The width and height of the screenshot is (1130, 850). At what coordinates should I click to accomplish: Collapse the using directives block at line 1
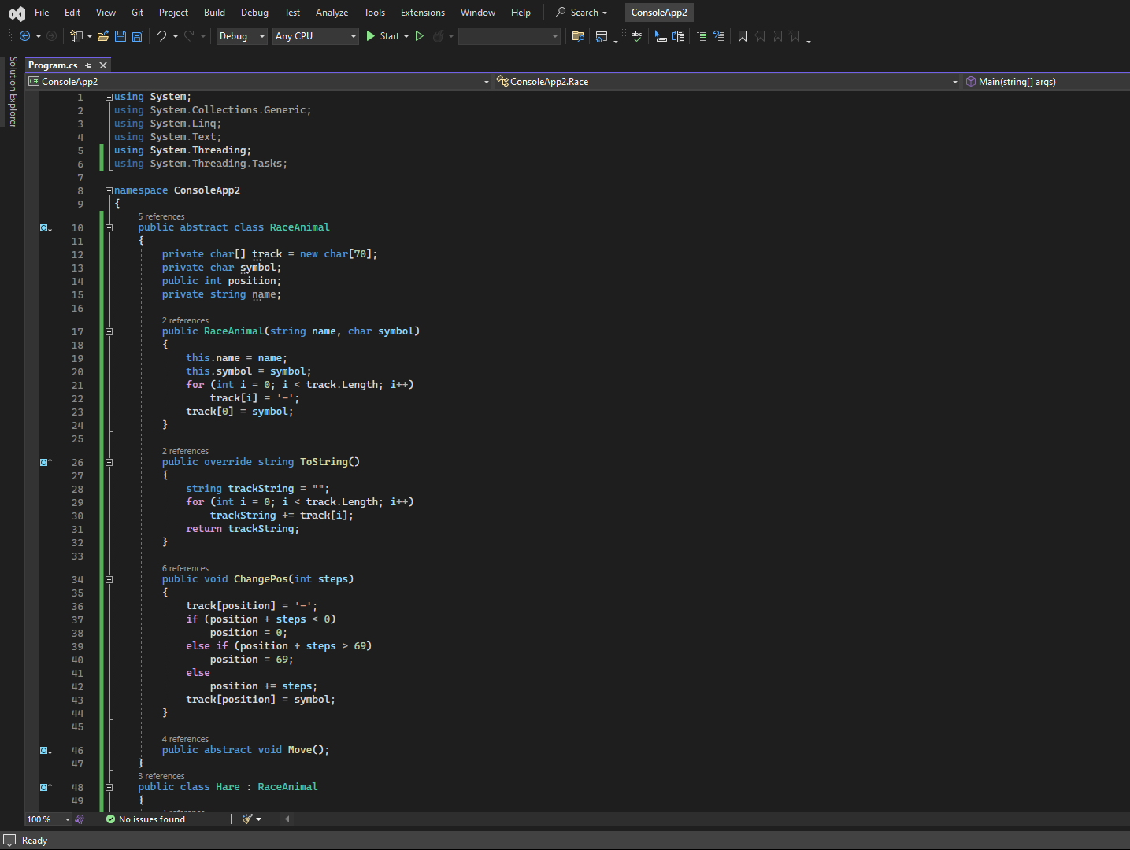[x=109, y=97]
